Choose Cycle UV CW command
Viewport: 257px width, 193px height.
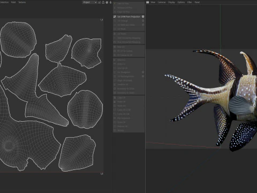128,114
